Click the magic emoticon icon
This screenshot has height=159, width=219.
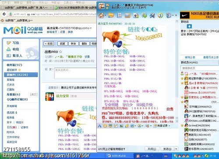click(x=110, y=126)
